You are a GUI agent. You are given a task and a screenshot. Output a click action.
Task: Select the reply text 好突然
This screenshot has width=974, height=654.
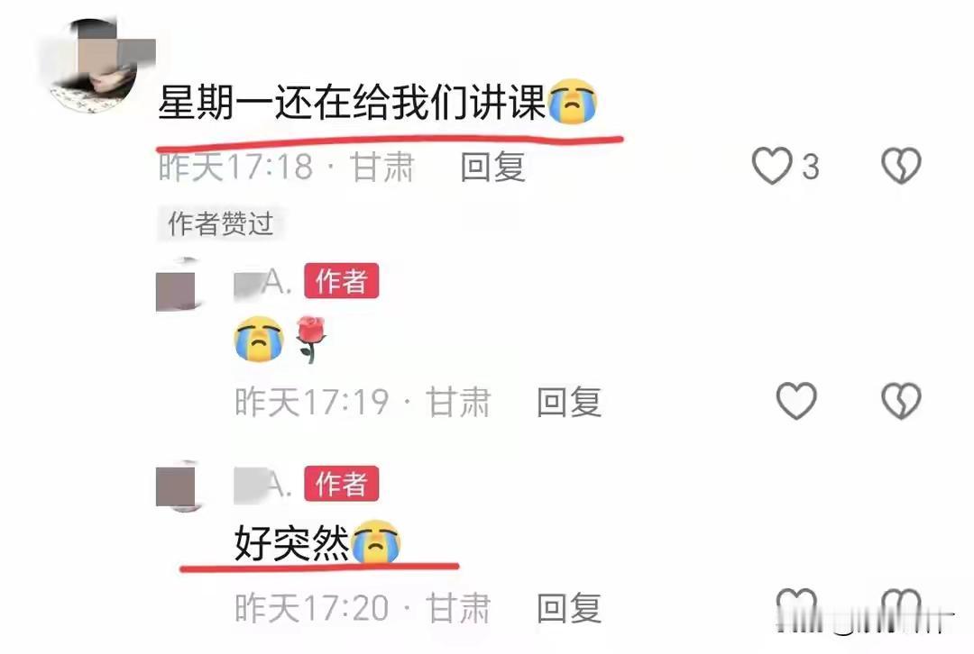(292, 543)
